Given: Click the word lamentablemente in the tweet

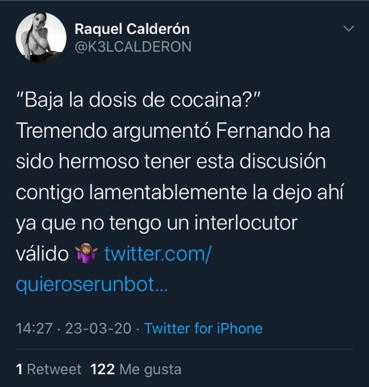Looking at the screenshot, I should pos(167,192).
